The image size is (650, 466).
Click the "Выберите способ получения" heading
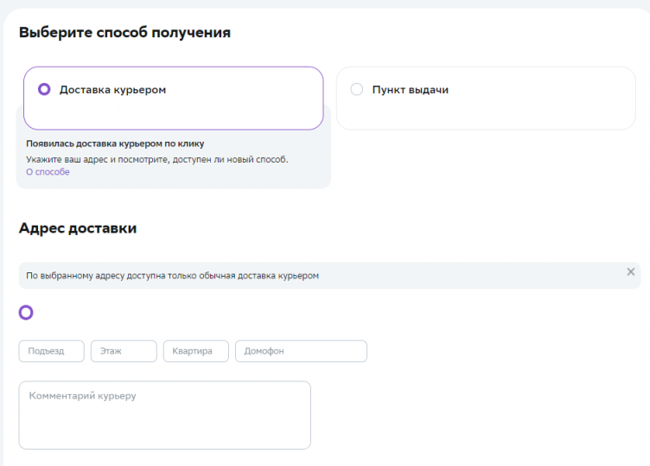coord(124,34)
